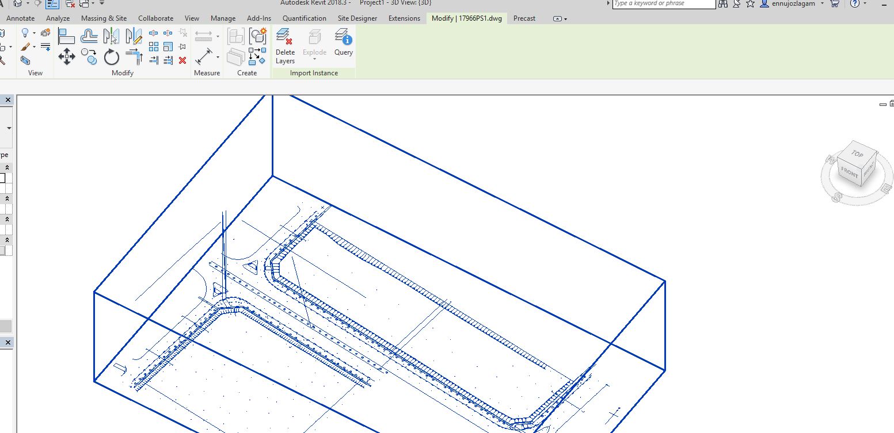
Task: Toggle Thin Lines on the Quick Access Toolbar
Action: [52, 5]
